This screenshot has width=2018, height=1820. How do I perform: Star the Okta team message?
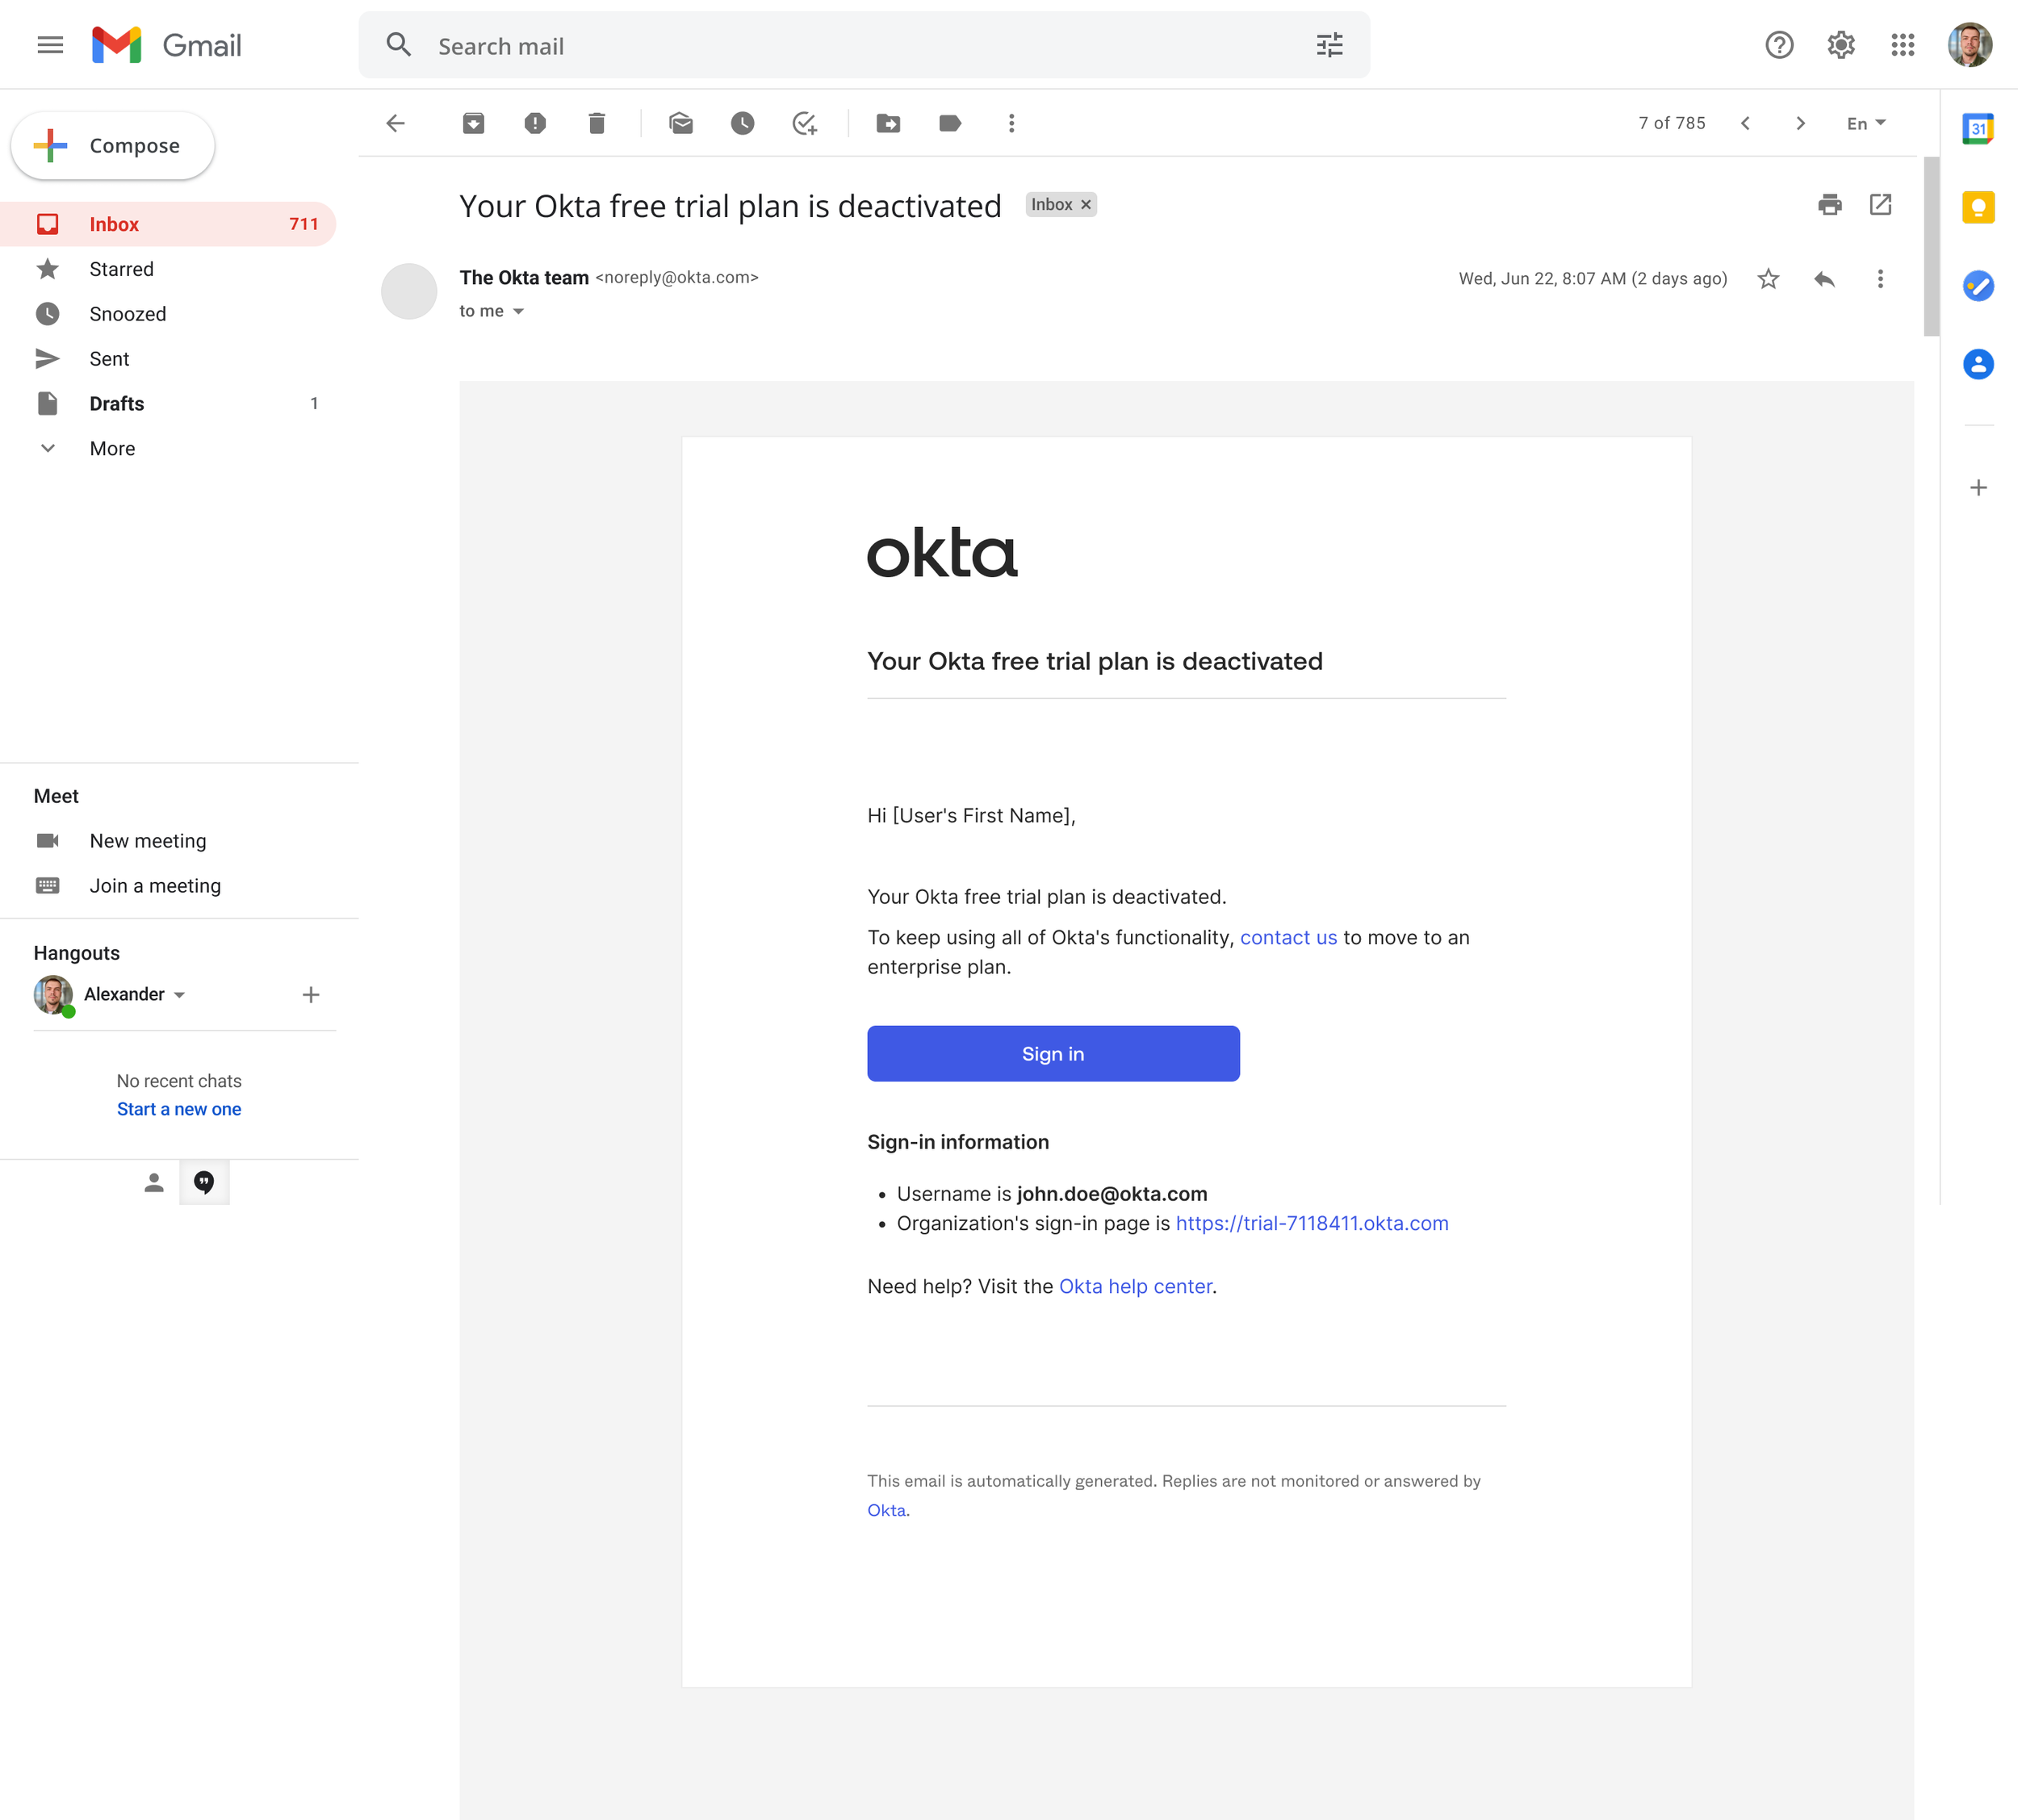click(x=1768, y=279)
